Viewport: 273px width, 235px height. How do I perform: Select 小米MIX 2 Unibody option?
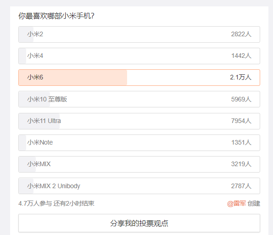tap(139, 186)
